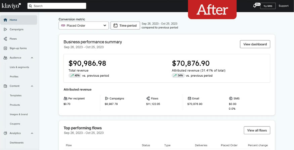Image resolution: width=294 pixels, height=150 pixels.
Task: Open the notifications bell icon
Action: (255, 6)
